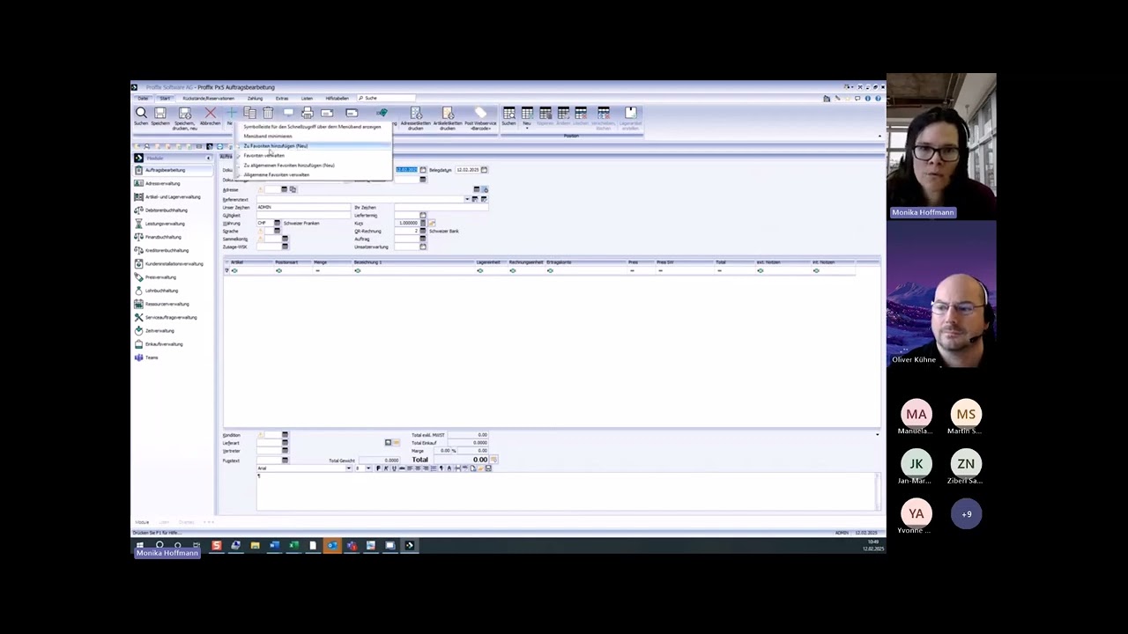Click the Suche search field in ribbon
Viewport: 1128px width, 634px height.
[x=386, y=98]
